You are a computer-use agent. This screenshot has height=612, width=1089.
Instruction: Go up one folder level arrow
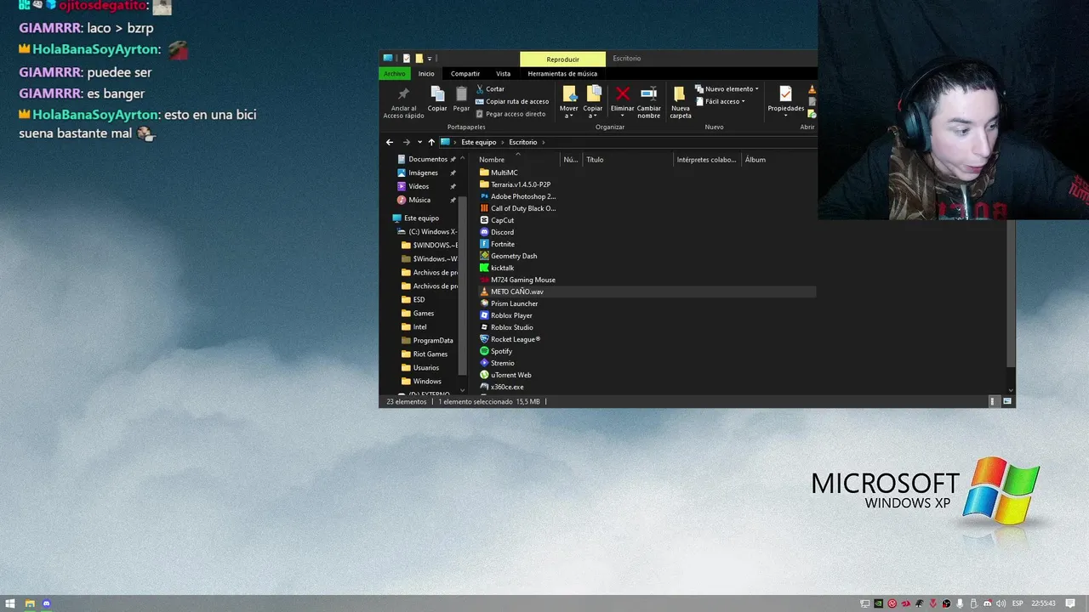click(x=431, y=142)
